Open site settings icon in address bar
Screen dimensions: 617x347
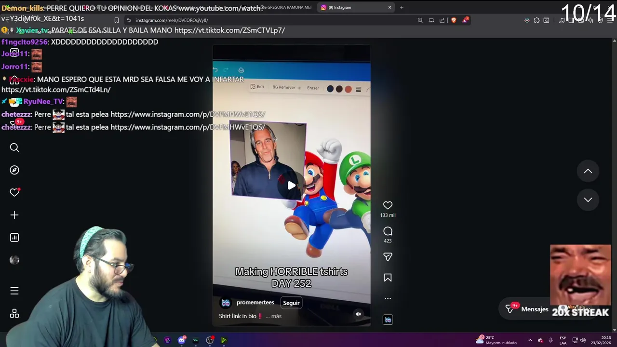[129, 20]
